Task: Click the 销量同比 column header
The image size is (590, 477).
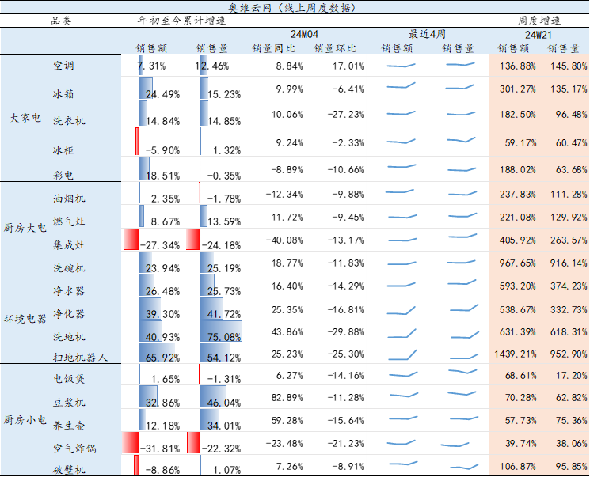Action: (x=274, y=48)
